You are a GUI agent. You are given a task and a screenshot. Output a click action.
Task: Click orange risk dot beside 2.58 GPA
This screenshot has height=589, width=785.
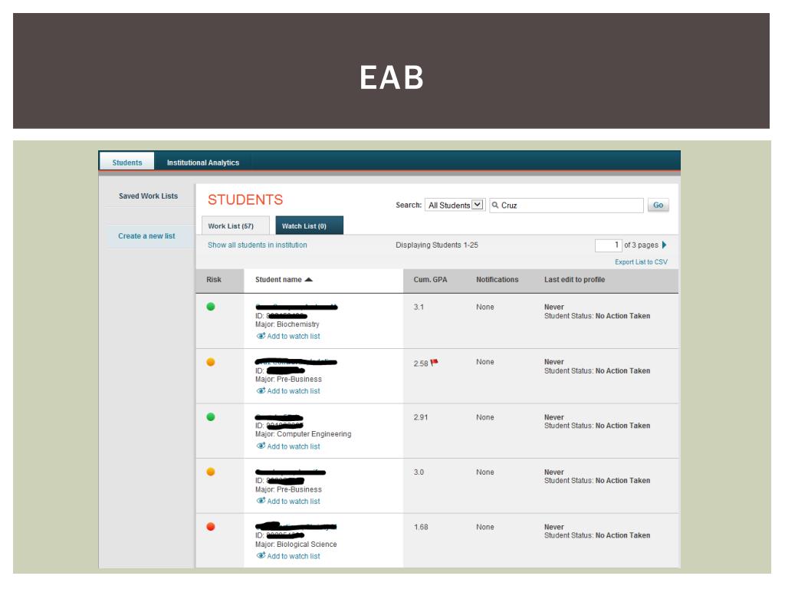(x=211, y=362)
